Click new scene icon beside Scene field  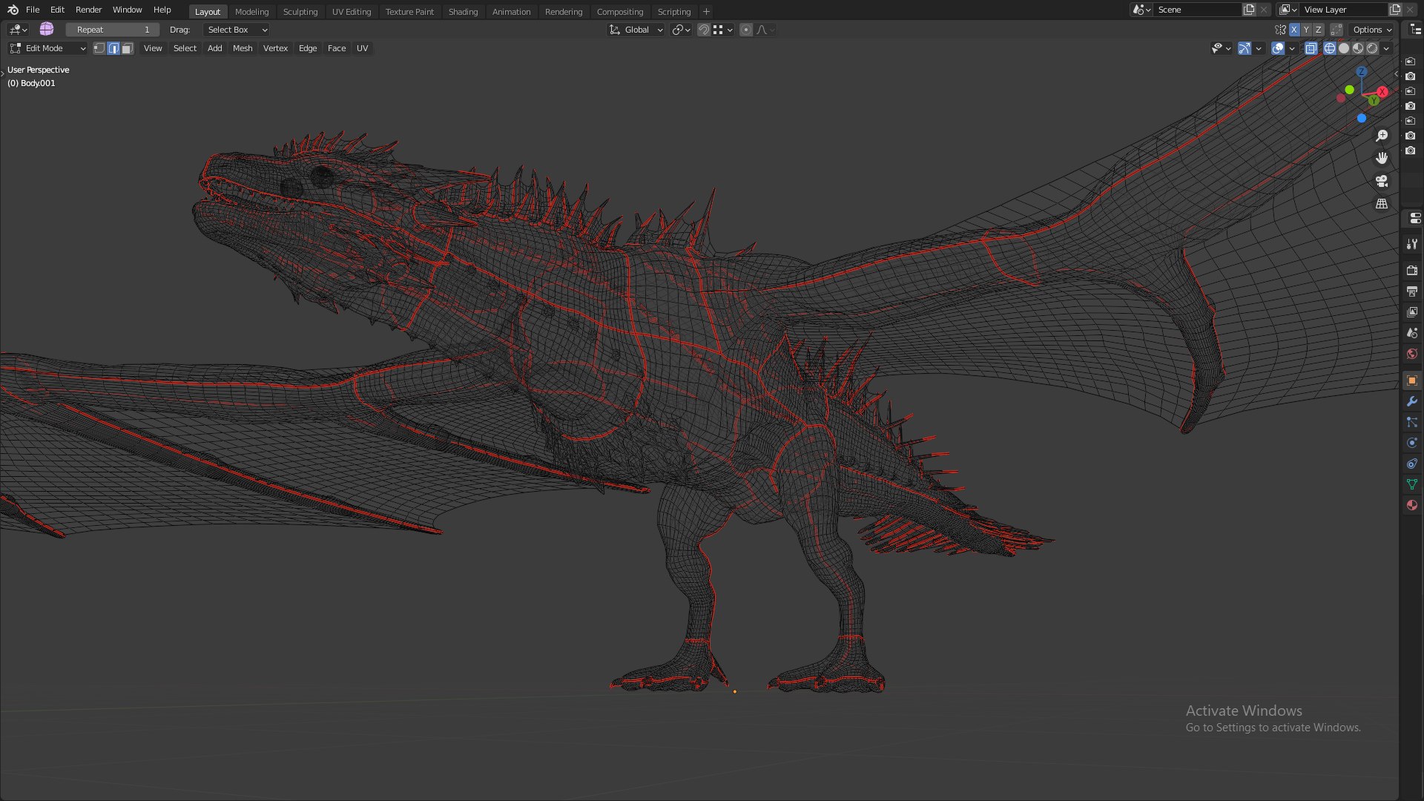[x=1250, y=10]
